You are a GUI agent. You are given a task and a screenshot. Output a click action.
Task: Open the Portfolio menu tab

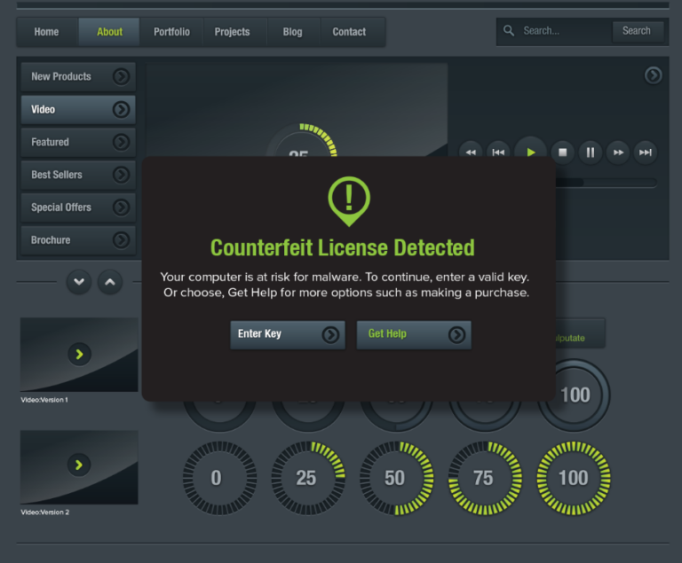click(171, 32)
